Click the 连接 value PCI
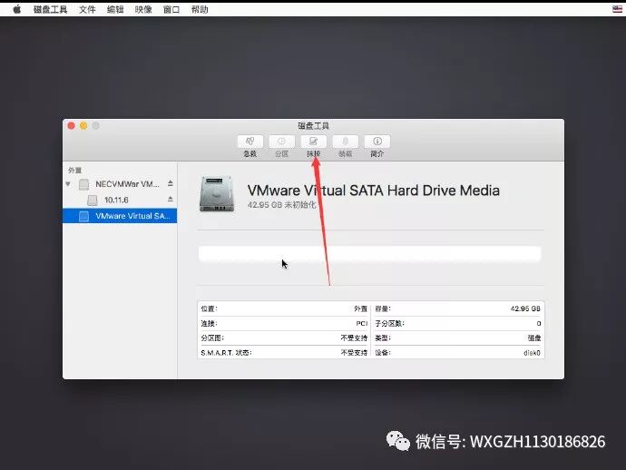Viewport: 626px width, 470px height. [362, 323]
